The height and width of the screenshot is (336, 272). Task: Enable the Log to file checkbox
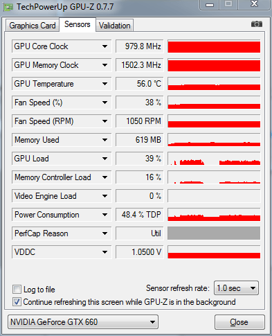coord(17,289)
